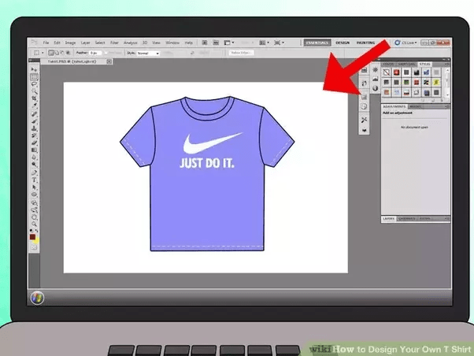Switch to the Painting workspace
The image size is (474, 356).
[x=365, y=43]
